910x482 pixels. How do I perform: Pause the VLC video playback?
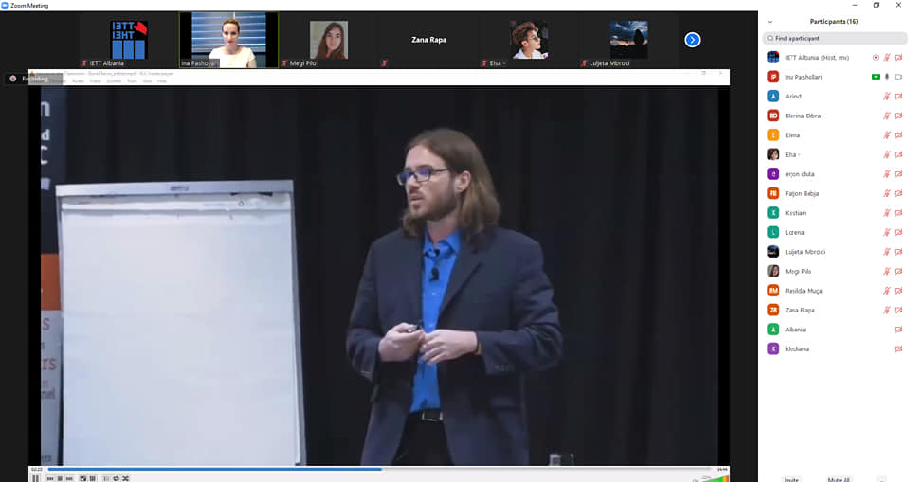[x=36, y=478]
